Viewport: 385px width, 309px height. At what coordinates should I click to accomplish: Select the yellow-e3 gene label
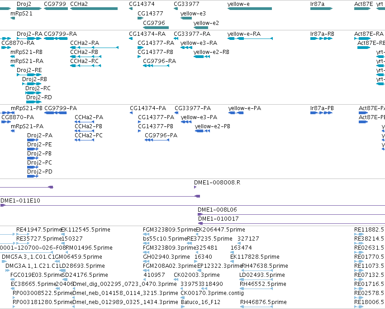pyautogui.click(x=193, y=14)
